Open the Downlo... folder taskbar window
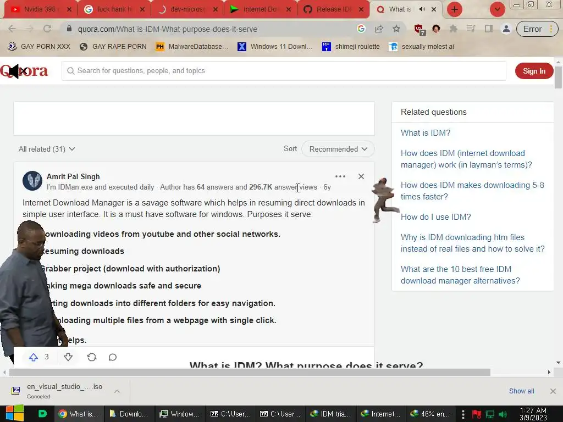The width and height of the screenshot is (563, 422). [129, 414]
